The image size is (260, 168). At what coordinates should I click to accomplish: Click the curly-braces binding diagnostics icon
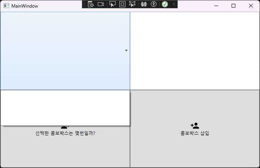[144, 4]
